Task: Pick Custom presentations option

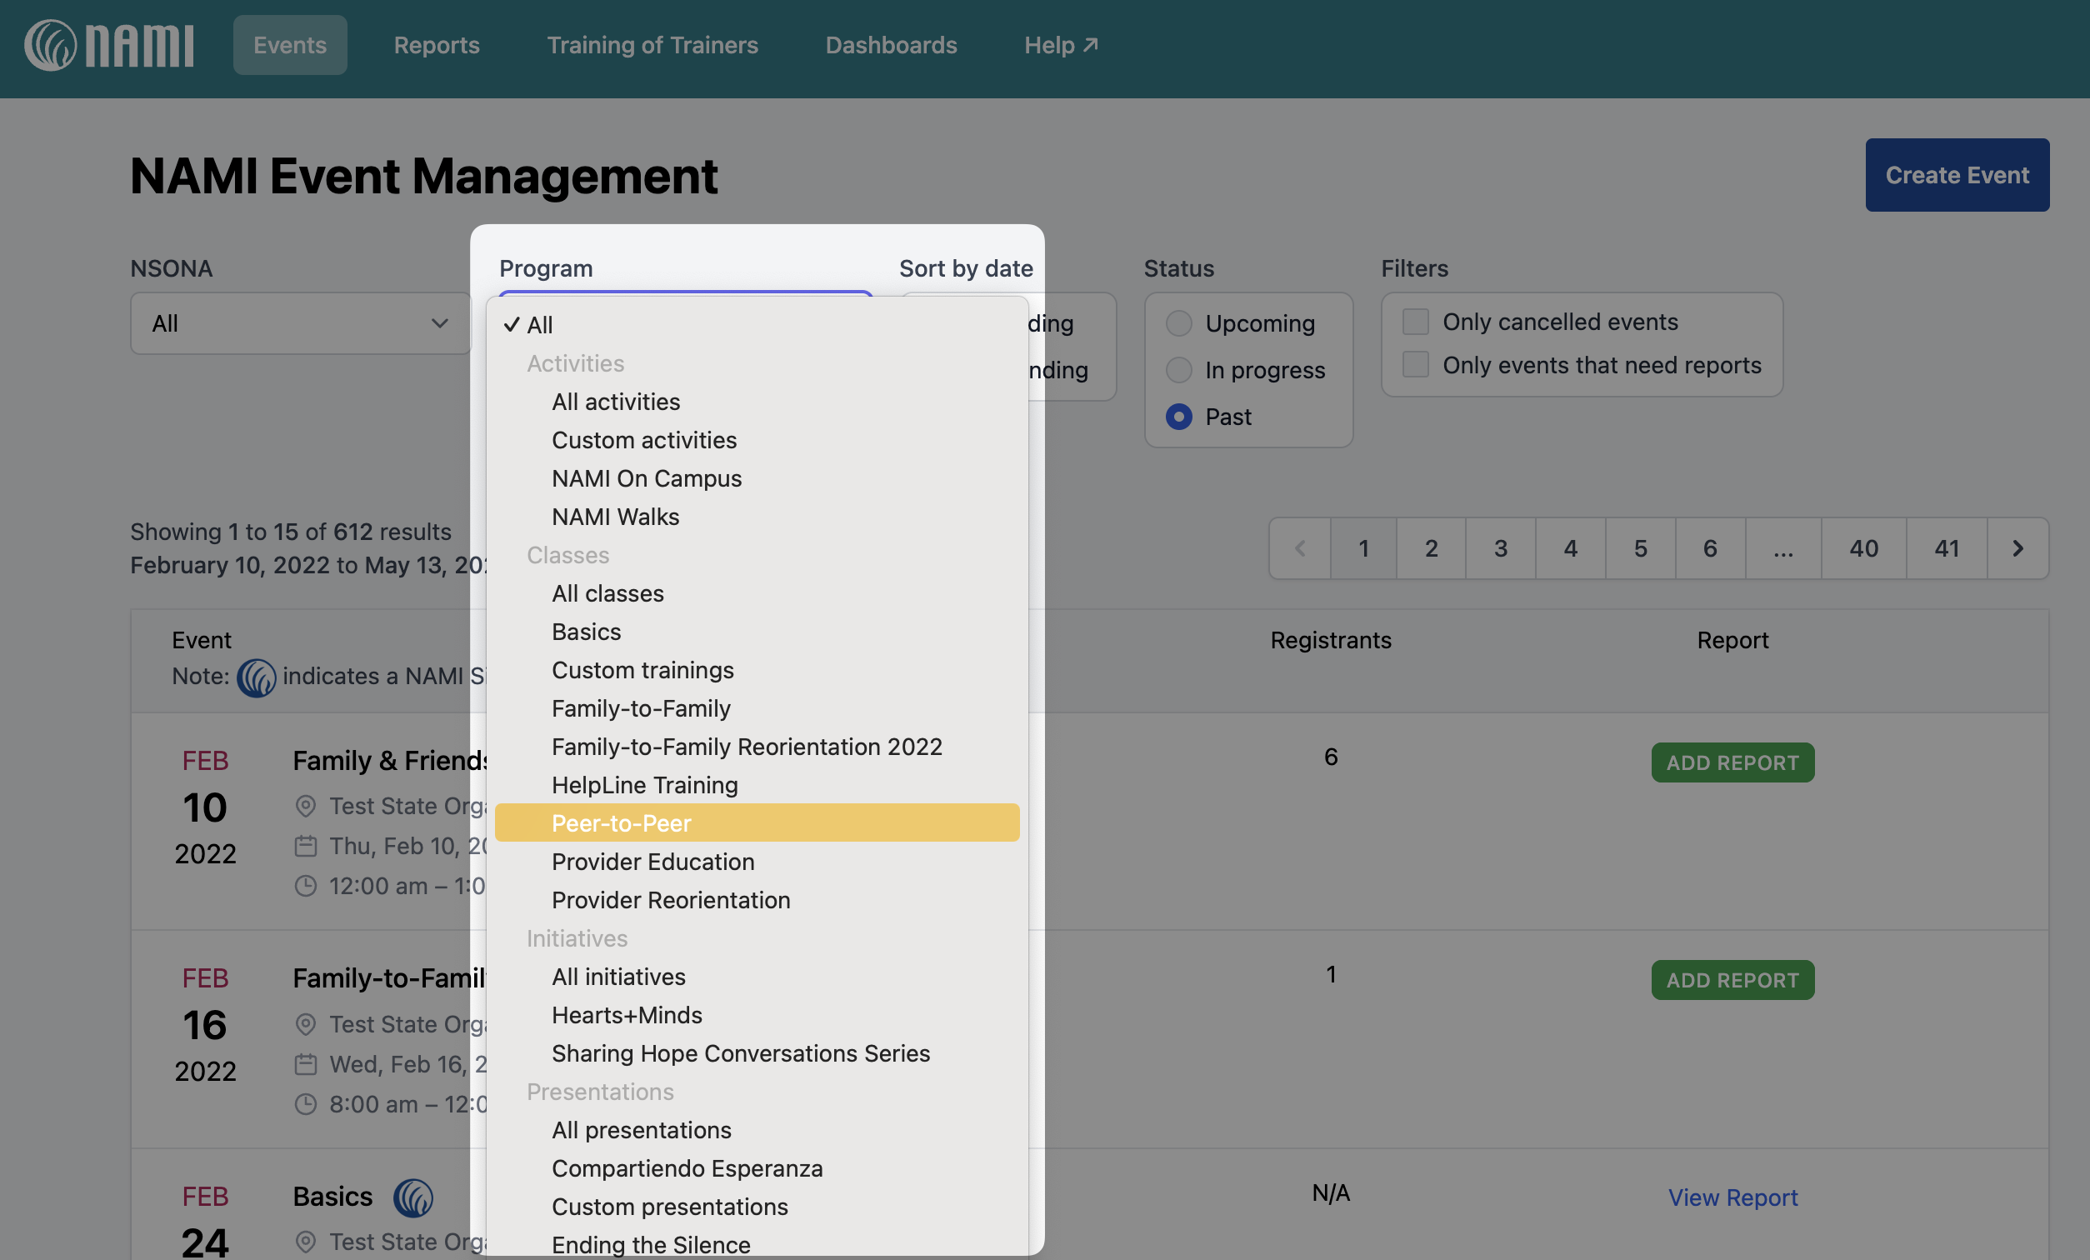Action: click(757, 1207)
